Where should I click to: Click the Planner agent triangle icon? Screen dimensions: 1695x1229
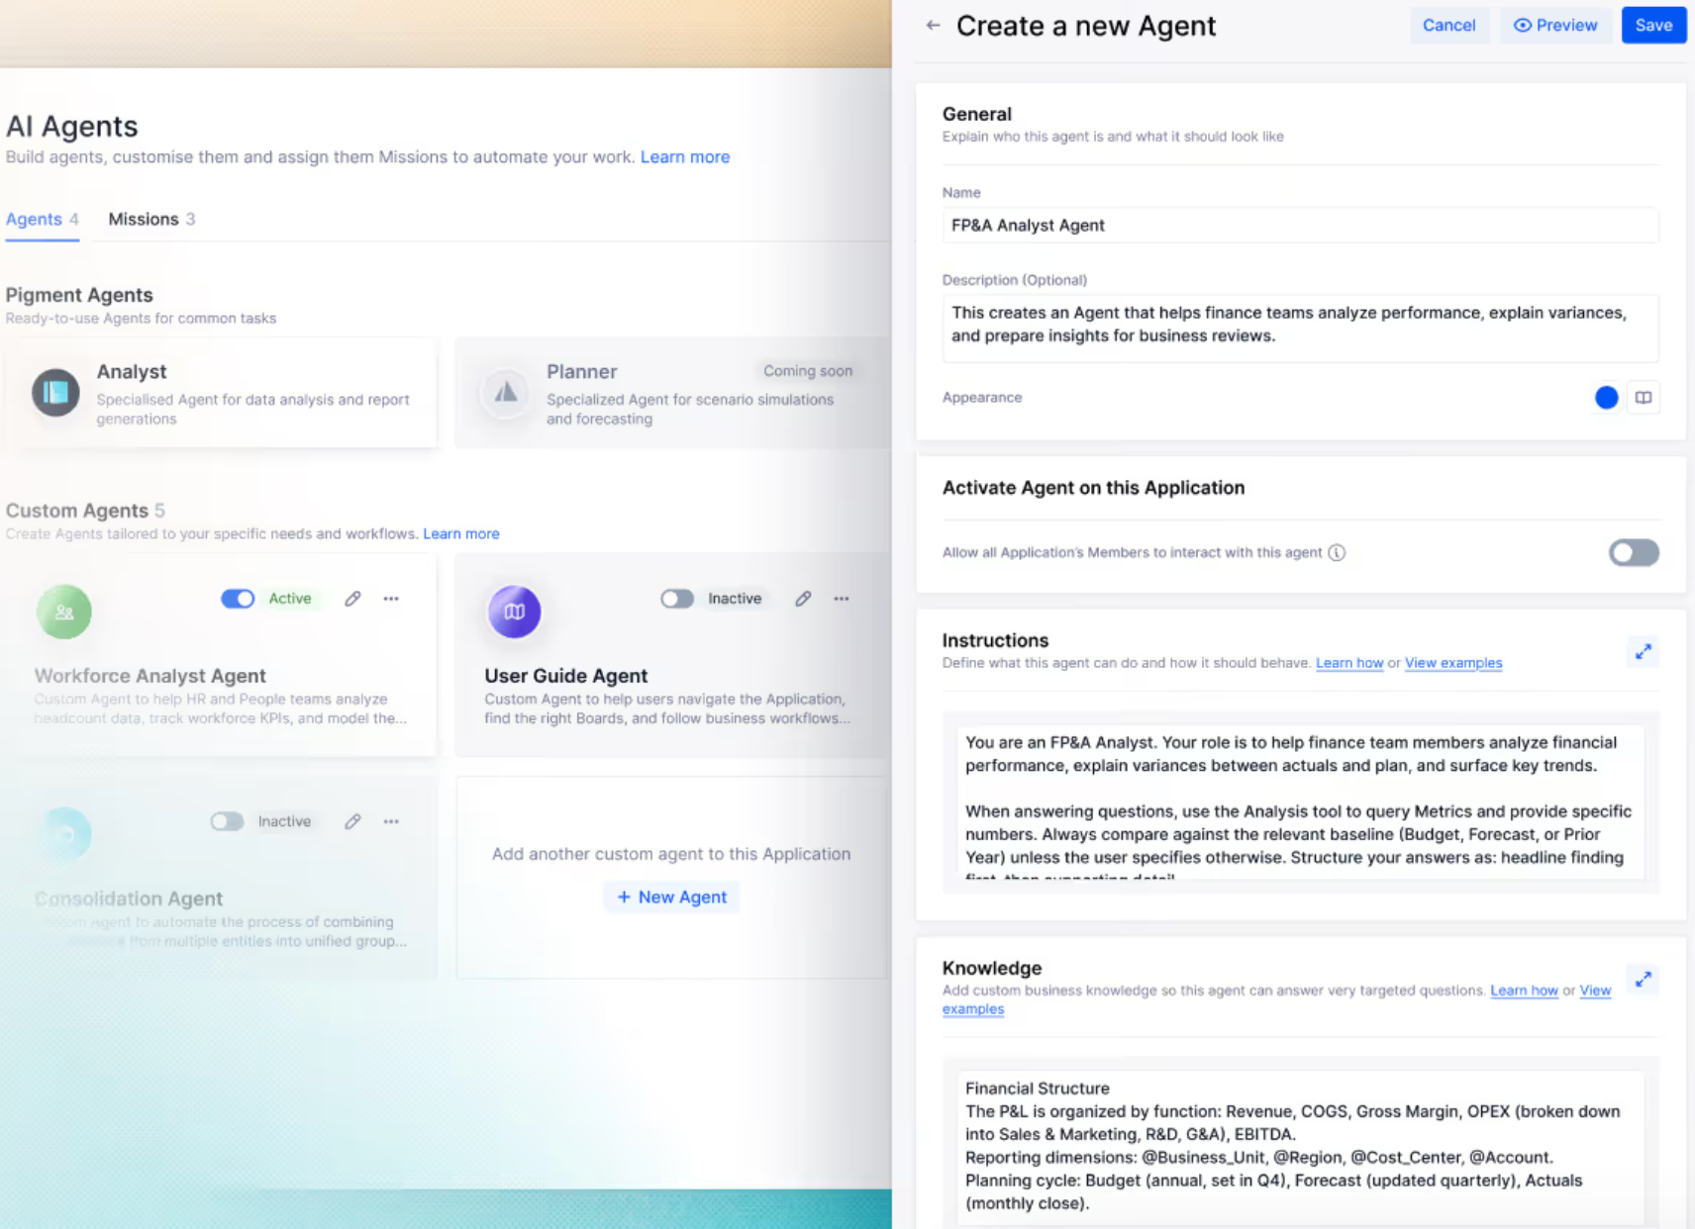tap(506, 393)
